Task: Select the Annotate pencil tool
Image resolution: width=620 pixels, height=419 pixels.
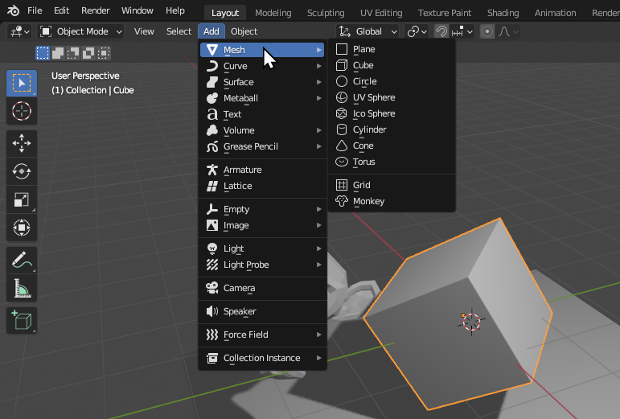Action: point(22,260)
